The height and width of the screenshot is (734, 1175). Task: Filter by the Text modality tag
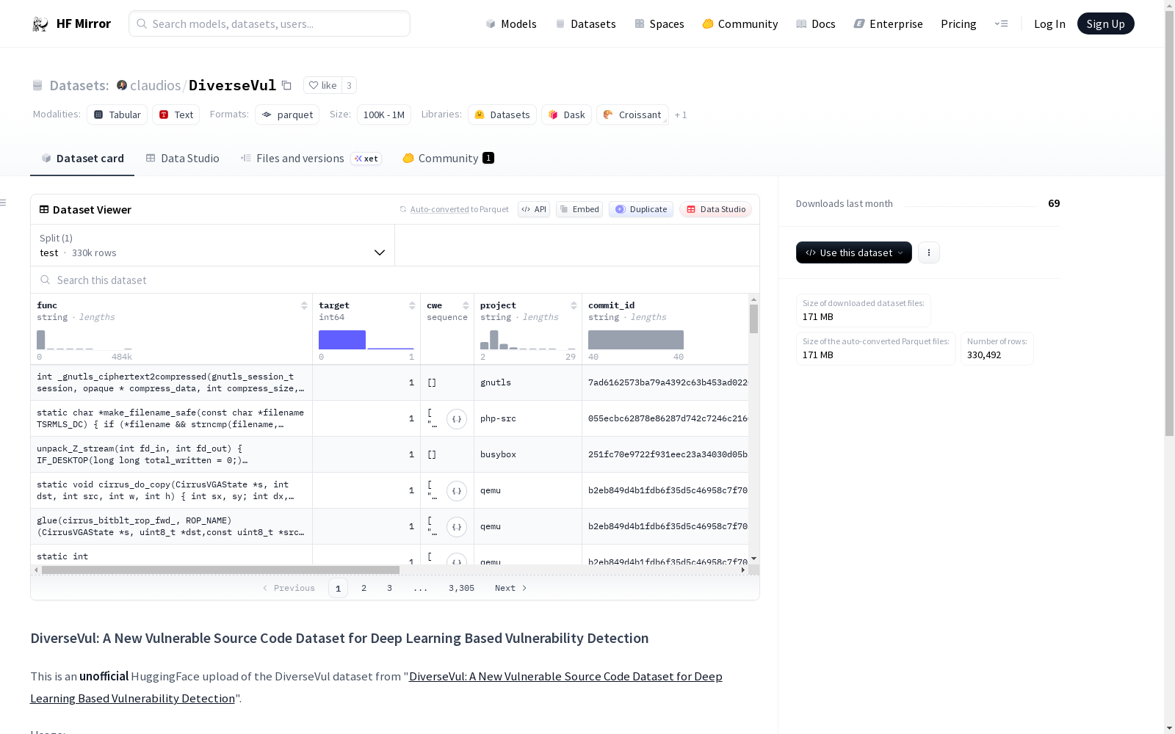[x=176, y=115]
